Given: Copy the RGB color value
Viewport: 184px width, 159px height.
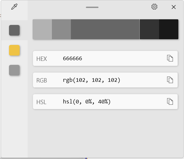Looking at the screenshot, I should 170,80.
